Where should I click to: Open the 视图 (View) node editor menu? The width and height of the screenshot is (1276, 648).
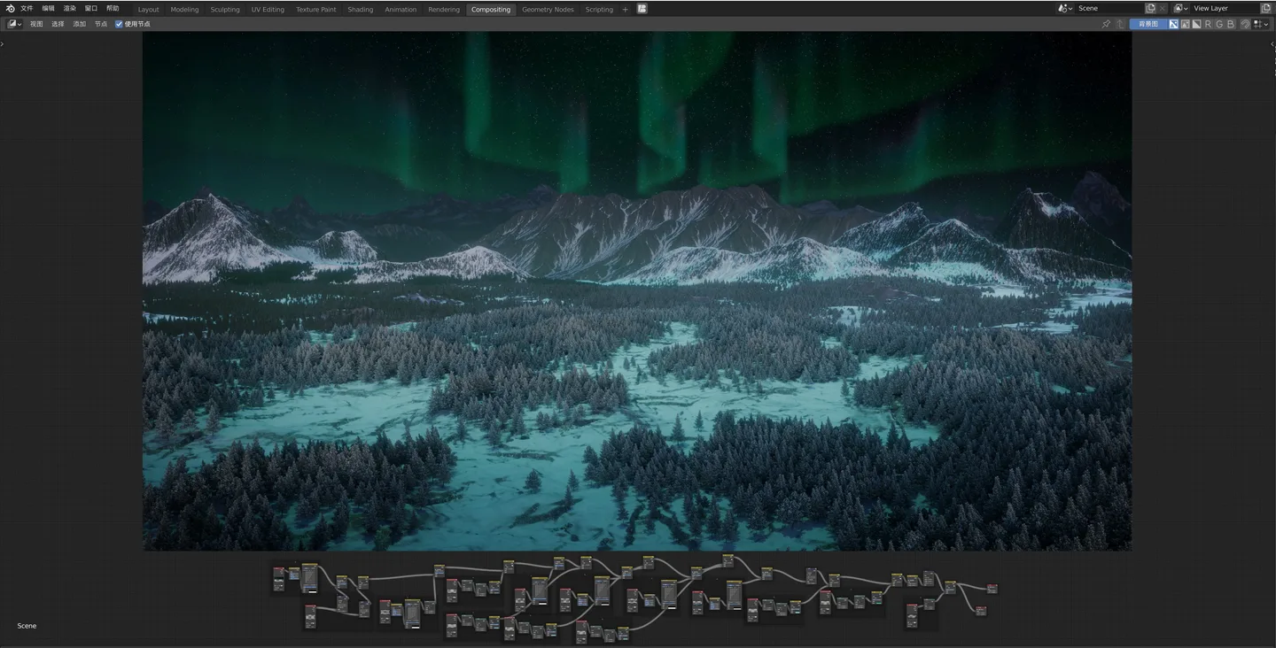36,24
